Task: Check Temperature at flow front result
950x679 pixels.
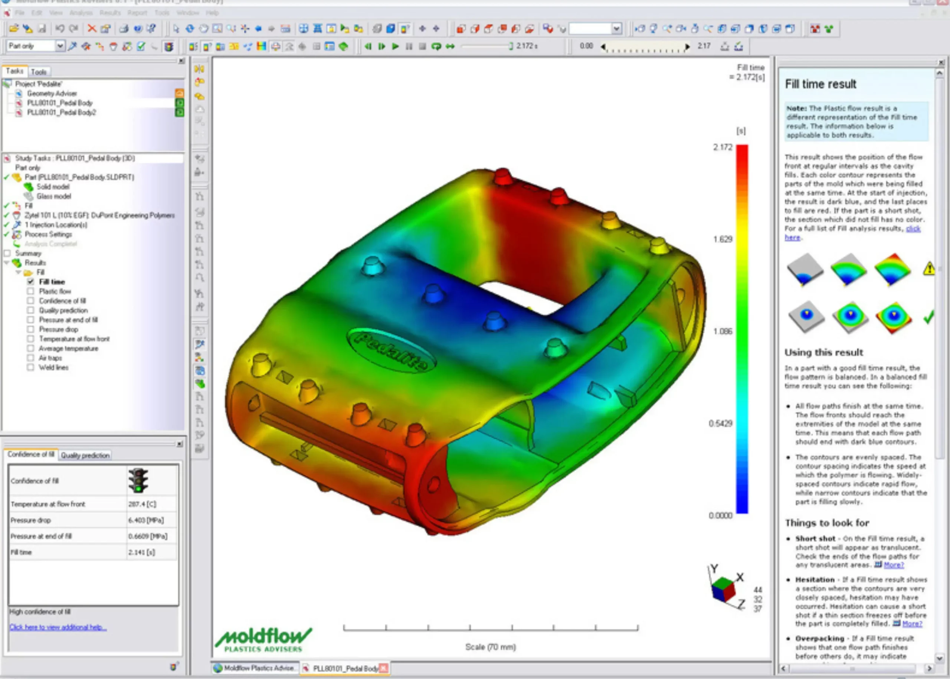Action: point(30,339)
